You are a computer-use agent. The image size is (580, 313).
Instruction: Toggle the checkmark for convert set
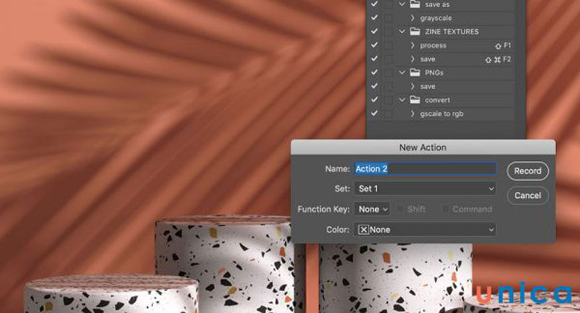[375, 100]
